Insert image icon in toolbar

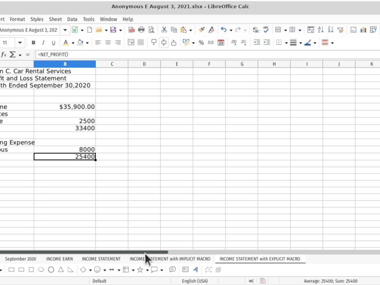coord(353,30)
